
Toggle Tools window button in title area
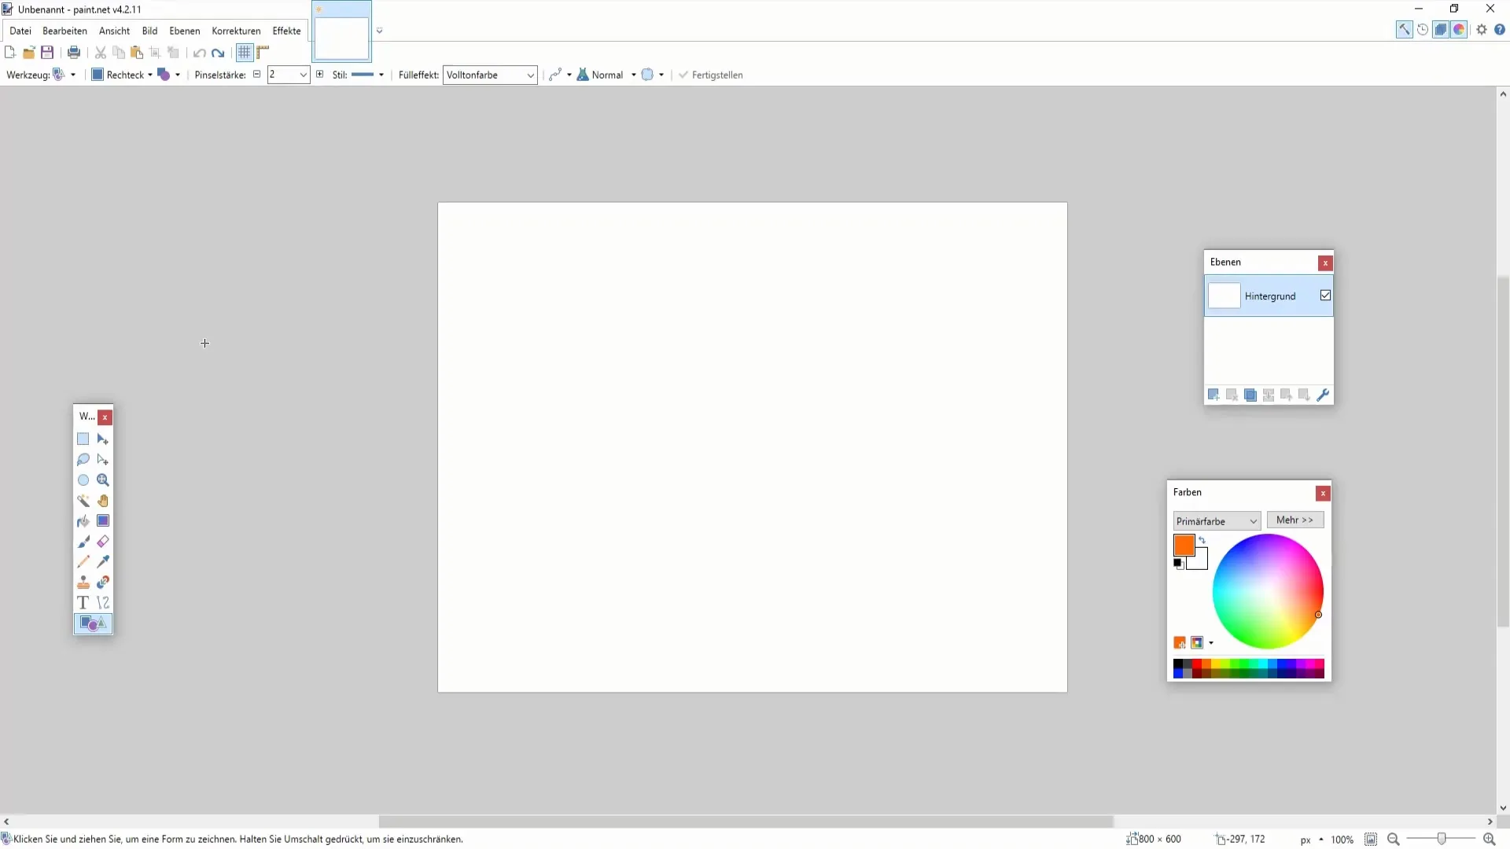point(1404,30)
